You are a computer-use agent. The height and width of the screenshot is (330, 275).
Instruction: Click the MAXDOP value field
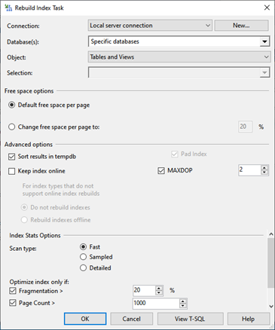pyautogui.click(x=249, y=170)
